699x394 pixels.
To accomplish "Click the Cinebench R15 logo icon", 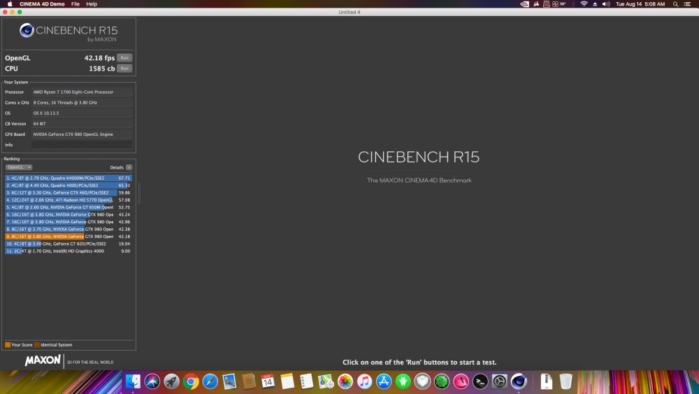I will coord(27,30).
